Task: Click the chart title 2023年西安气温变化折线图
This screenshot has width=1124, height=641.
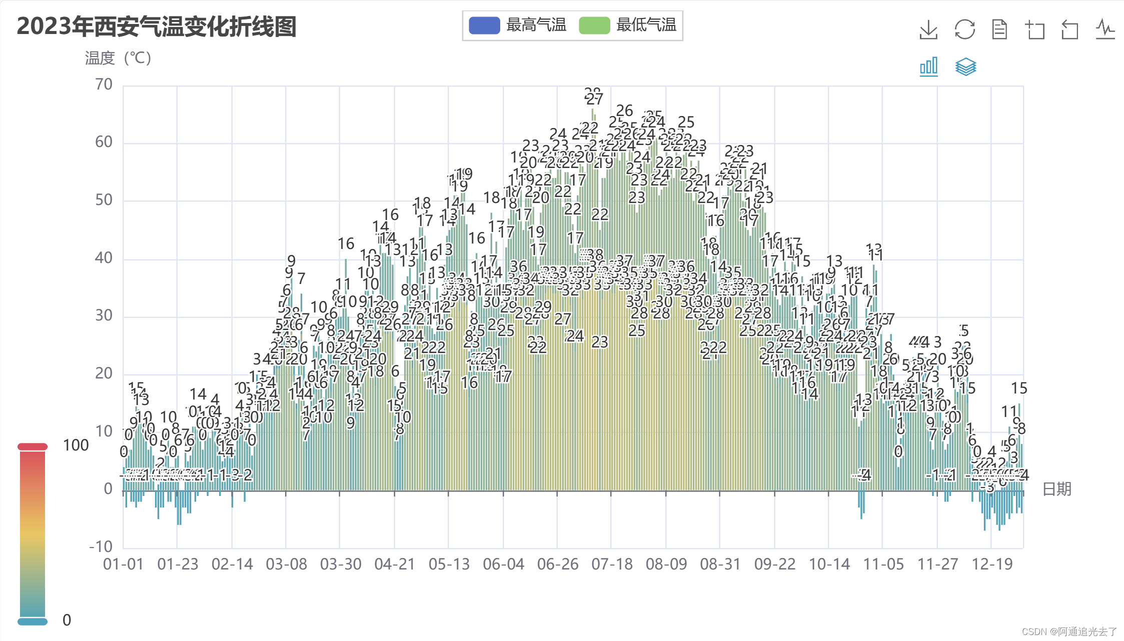Action: click(x=157, y=26)
